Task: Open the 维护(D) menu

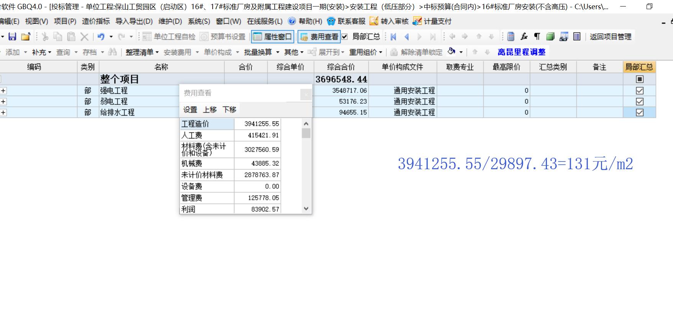Action: (170, 21)
